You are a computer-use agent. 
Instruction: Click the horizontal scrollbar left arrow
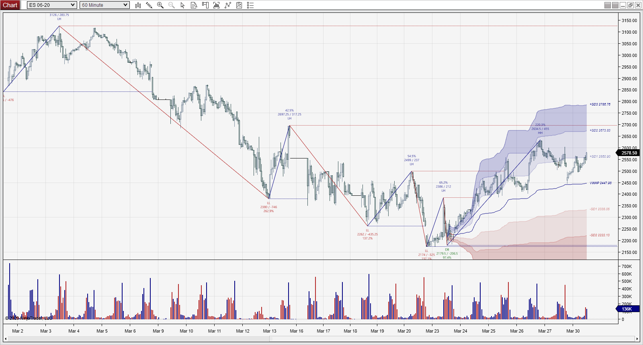(x=5, y=339)
